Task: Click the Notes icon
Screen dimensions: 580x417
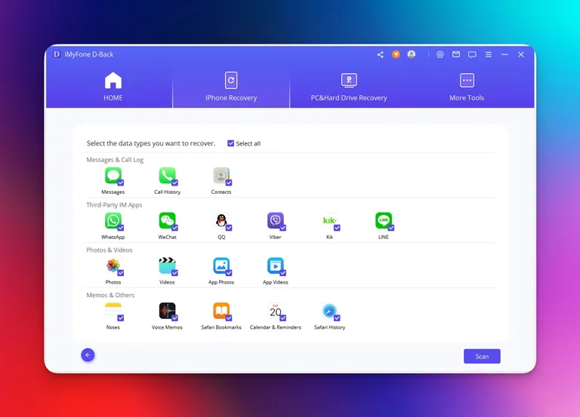Action: tap(113, 311)
